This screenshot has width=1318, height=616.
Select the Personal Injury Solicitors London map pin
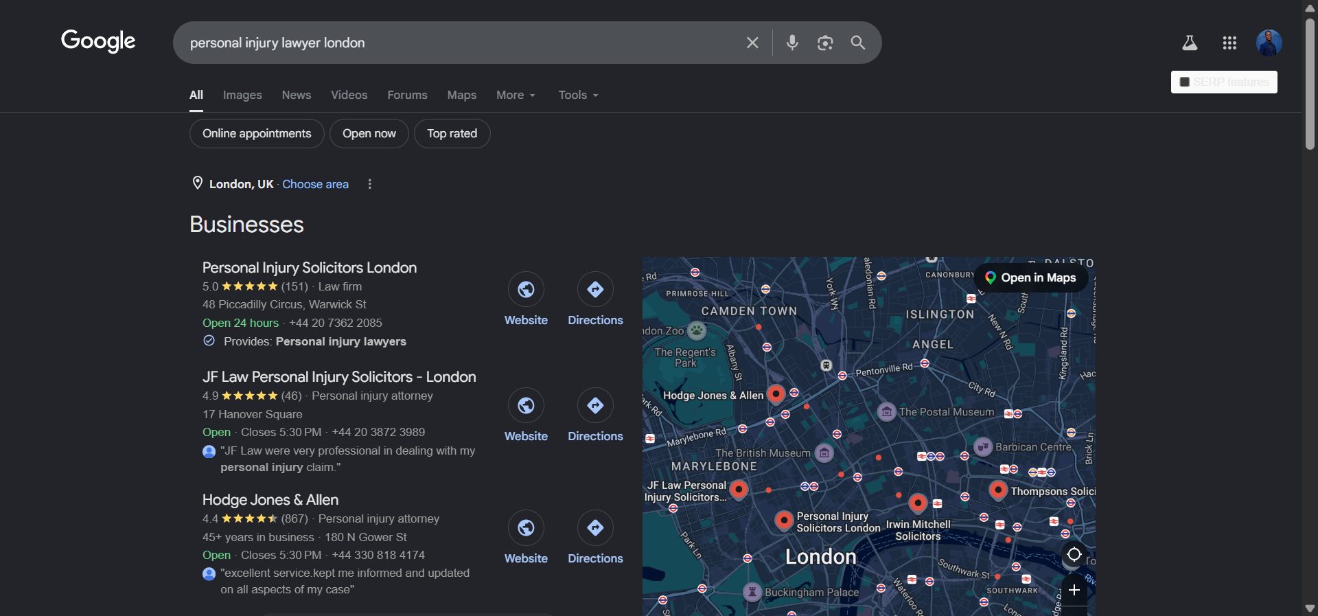(x=784, y=520)
